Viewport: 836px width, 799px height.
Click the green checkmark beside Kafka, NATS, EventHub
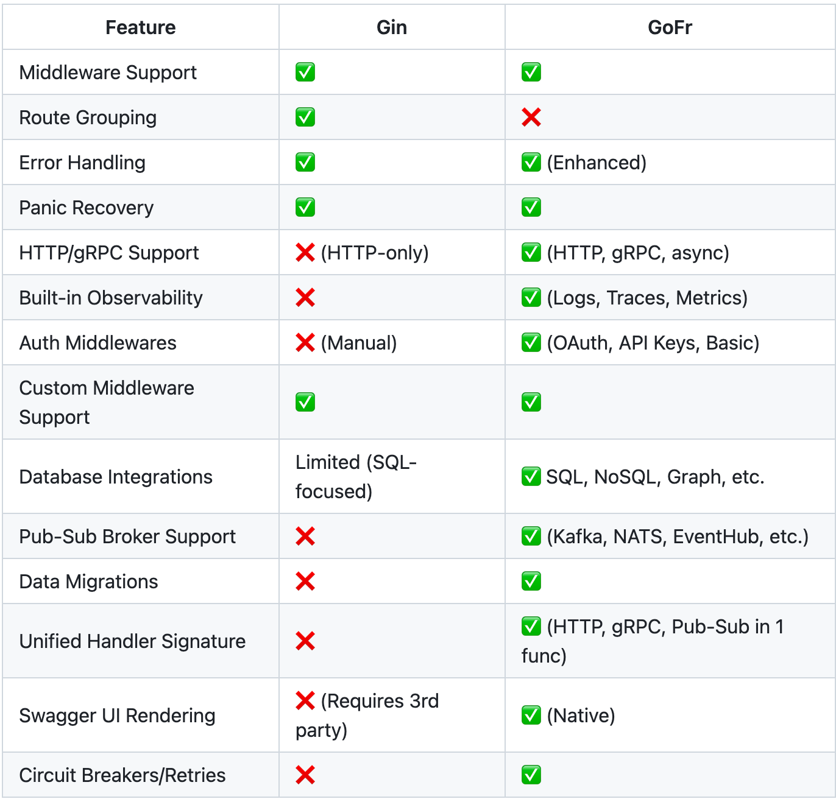(x=531, y=536)
